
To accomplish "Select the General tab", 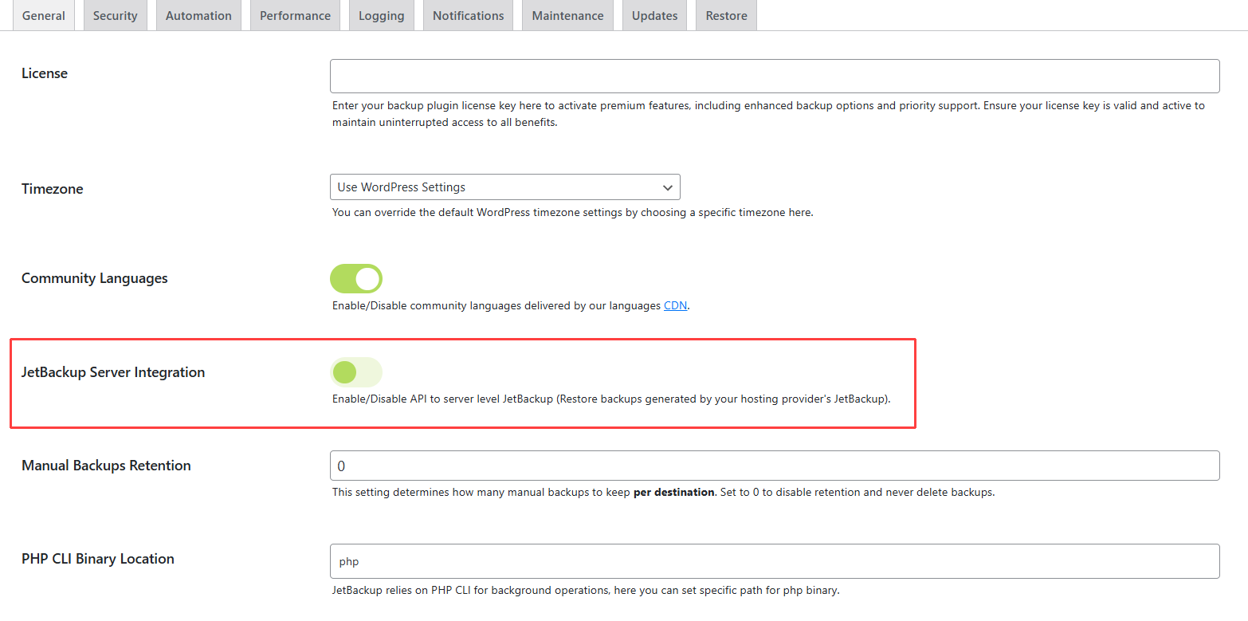I will tap(44, 16).
